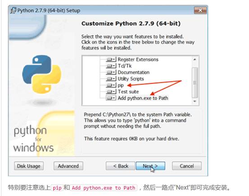Select the Documentation tree row
This screenshot has height=196, width=249.
click(x=134, y=73)
